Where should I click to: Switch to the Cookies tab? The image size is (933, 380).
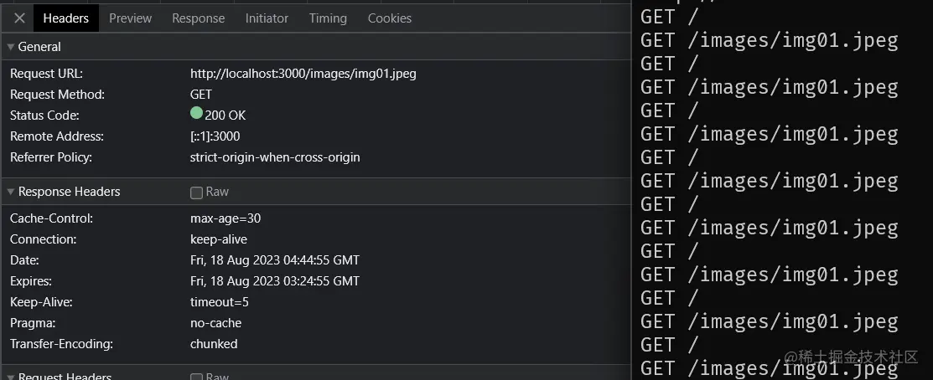(389, 18)
